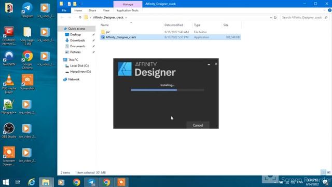Select the NordVPN desktop shortcut
This screenshot has width=332, height=187.
(9, 58)
